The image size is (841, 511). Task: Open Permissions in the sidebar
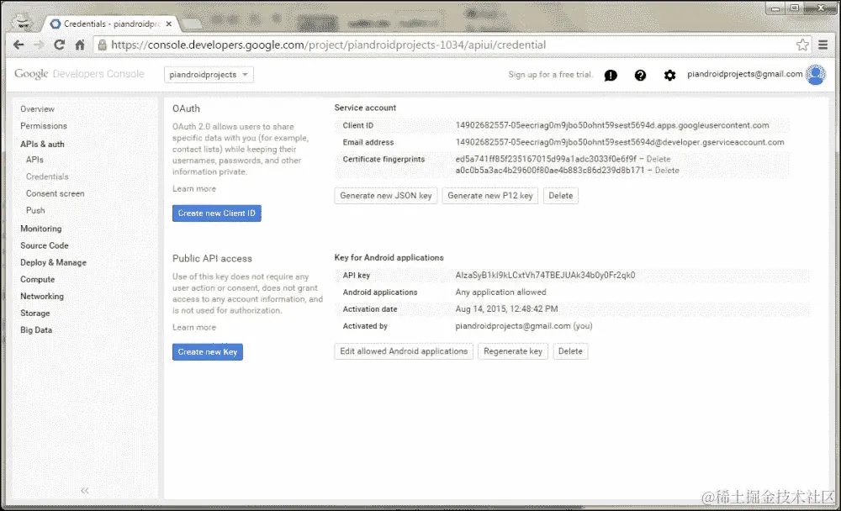pos(44,126)
